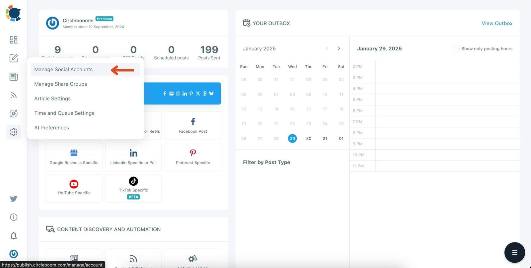Select Manage Social Accounts menu item
This screenshot has width=531, height=268.
[63, 70]
